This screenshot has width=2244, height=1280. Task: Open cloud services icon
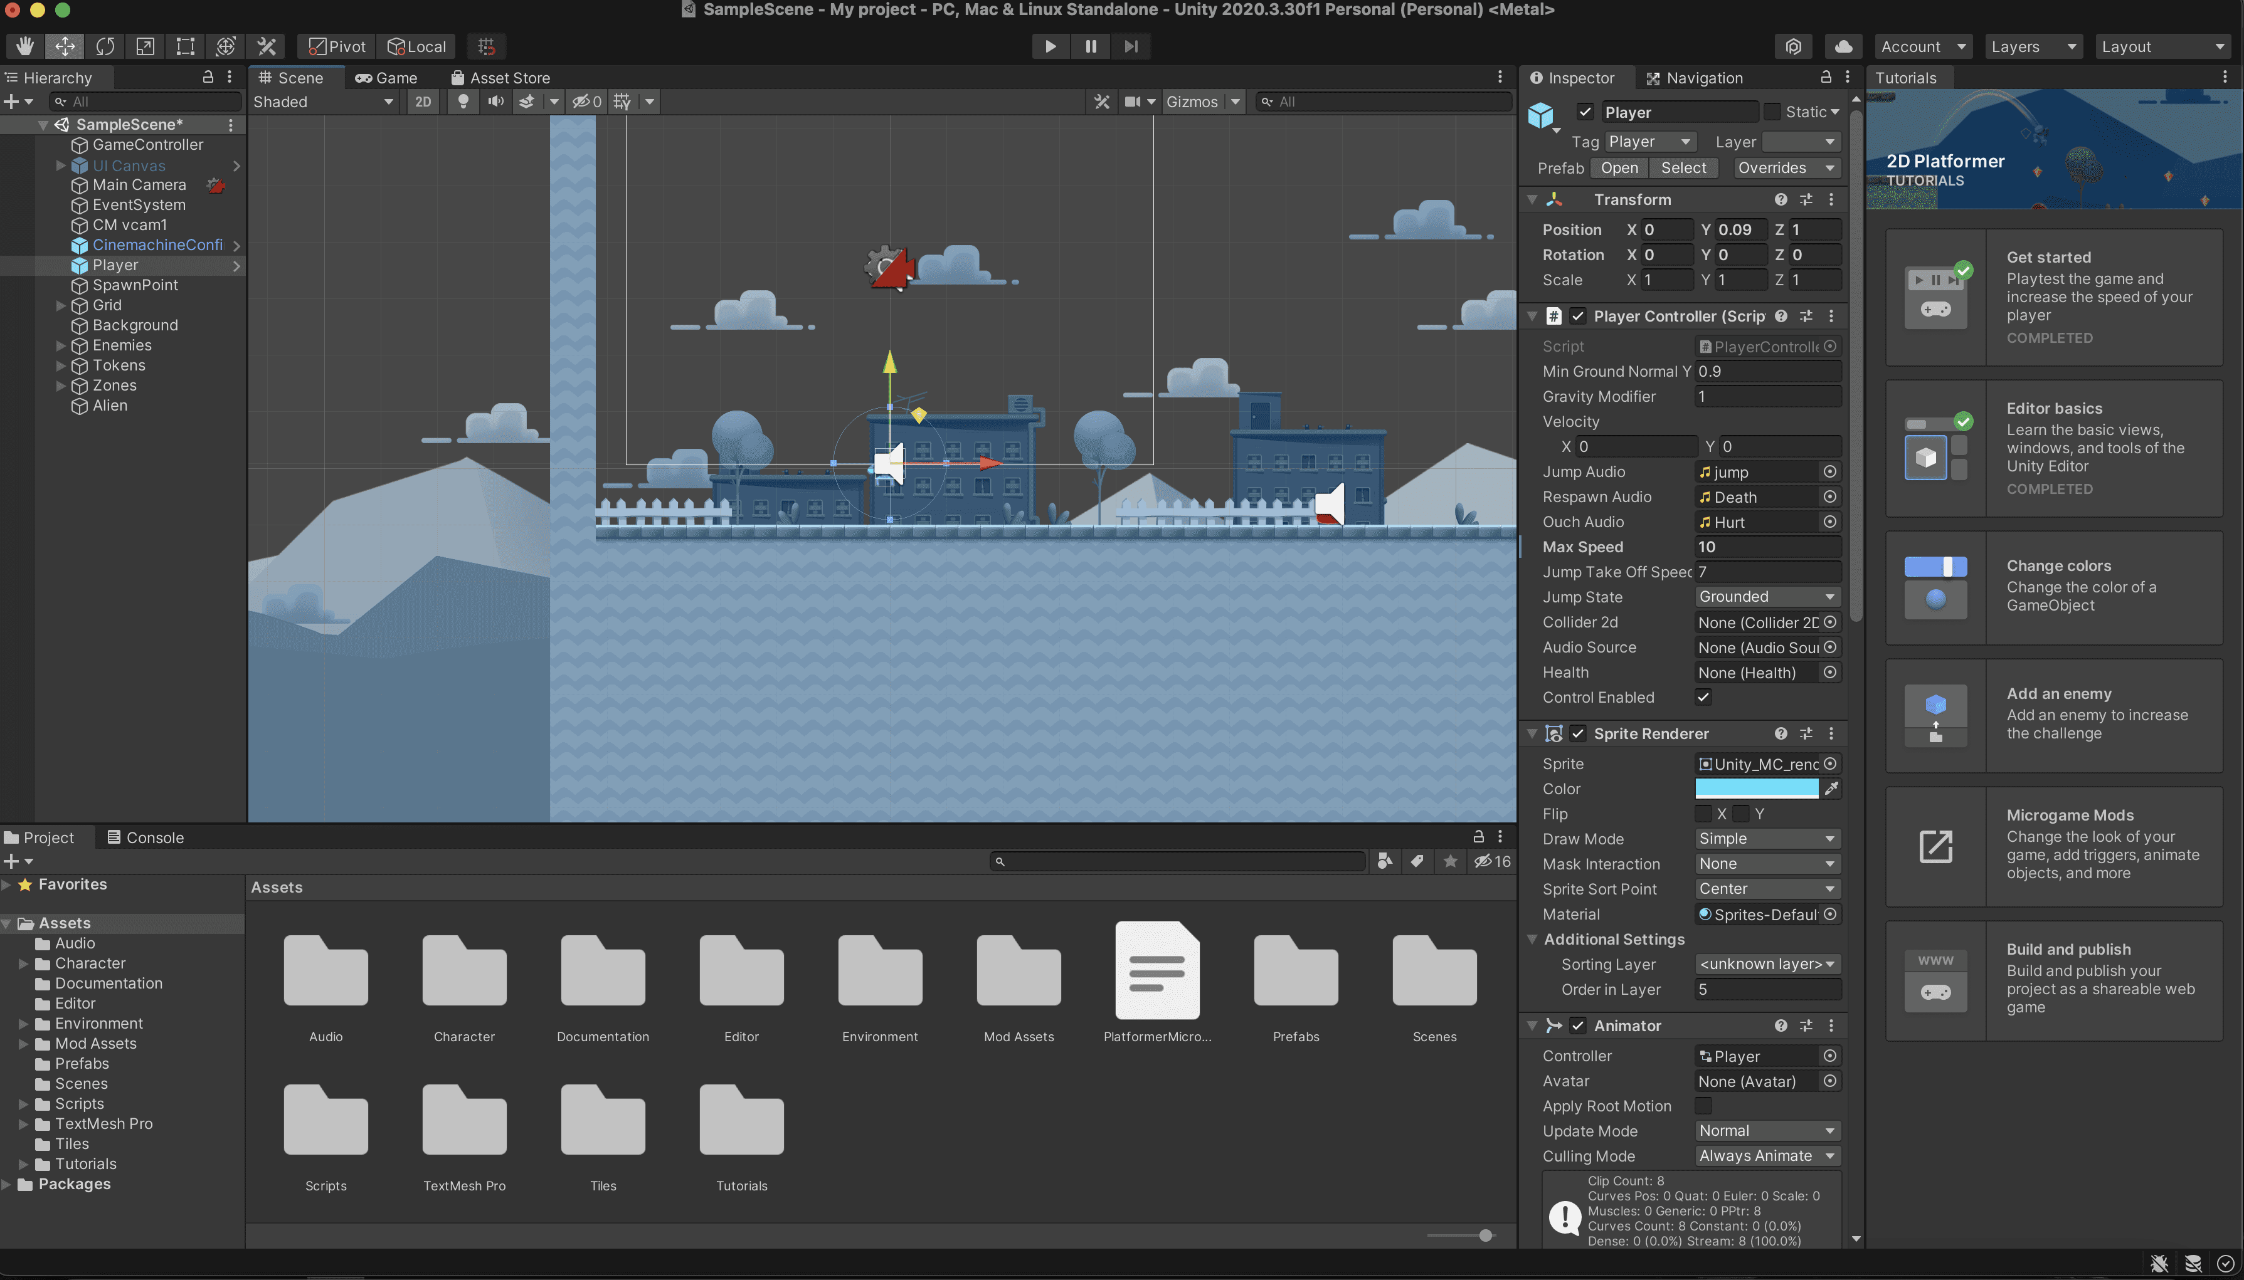click(x=1844, y=46)
